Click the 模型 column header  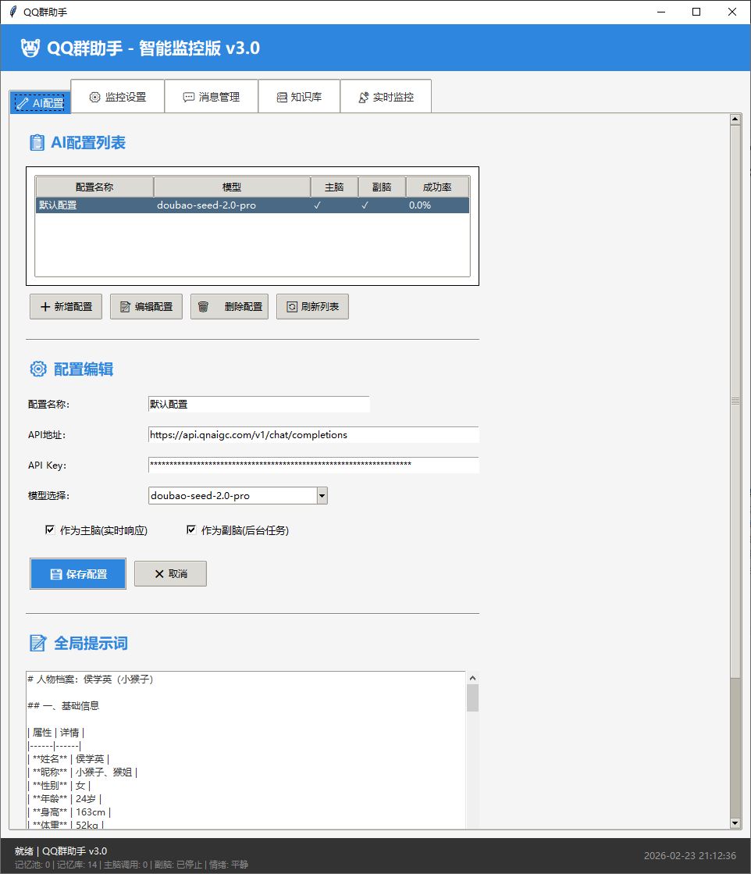point(232,187)
